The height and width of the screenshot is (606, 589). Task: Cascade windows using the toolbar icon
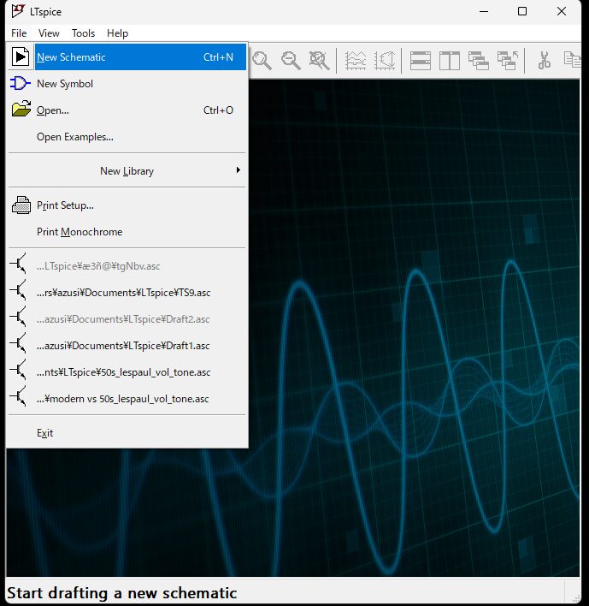(478, 59)
